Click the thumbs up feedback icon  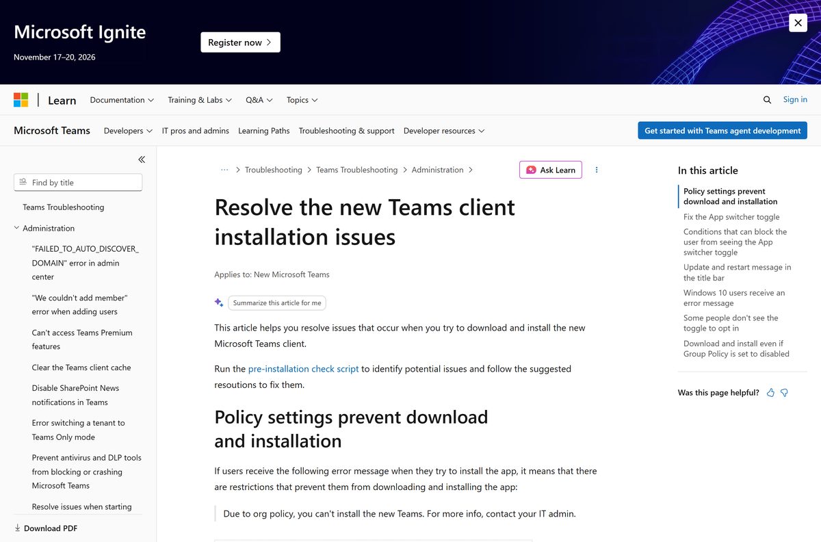click(771, 393)
